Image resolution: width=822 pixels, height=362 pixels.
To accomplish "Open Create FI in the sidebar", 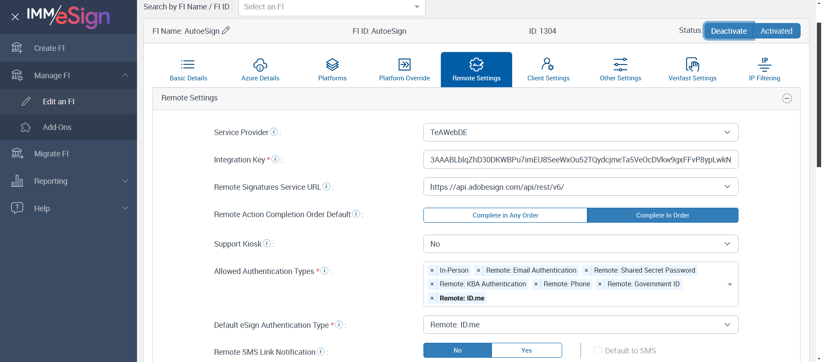I will (x=68, y=48).
